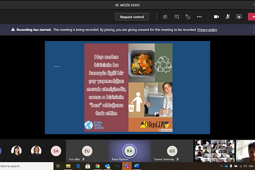Select the Rana Aydıner participant tile
This screenshot has width=255, height=170.
pos(129,151)
